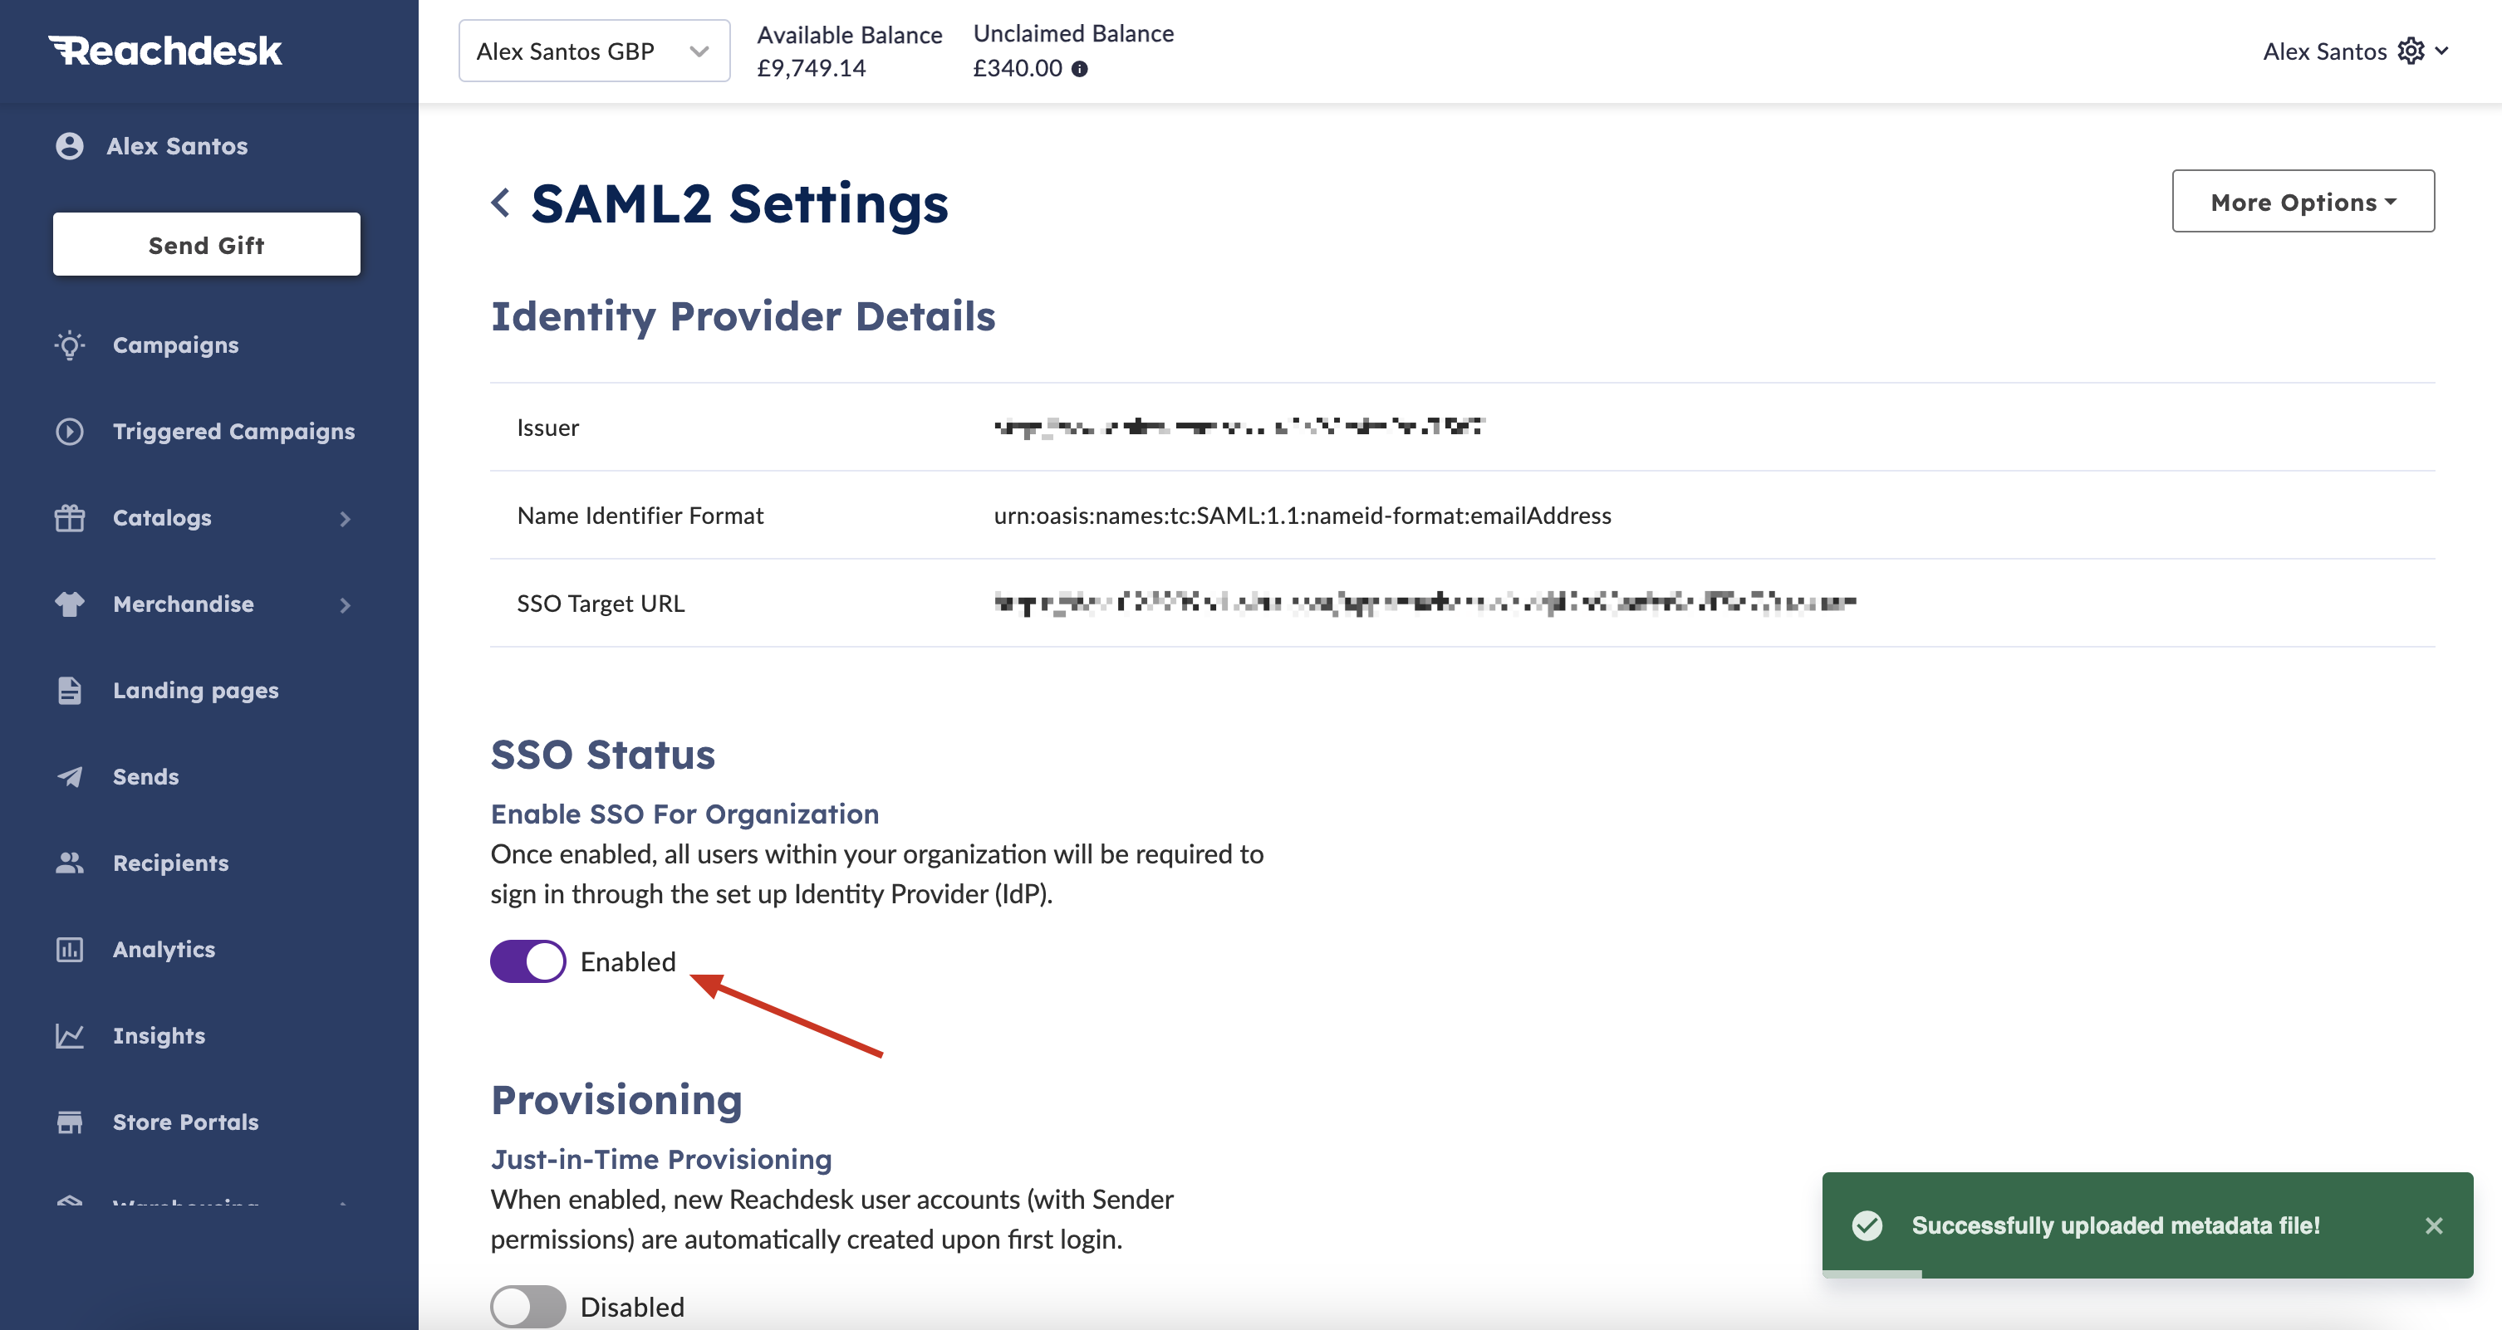Open the More Options dropdown
Image resolution: width=2502 pixels, height=1330 pixels.
[2303, 201]
